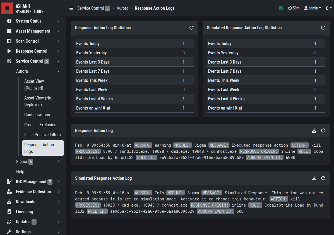Select Response Action Logs menu item
The width and height of the screenshot is (334, 235).
[43, 148]
